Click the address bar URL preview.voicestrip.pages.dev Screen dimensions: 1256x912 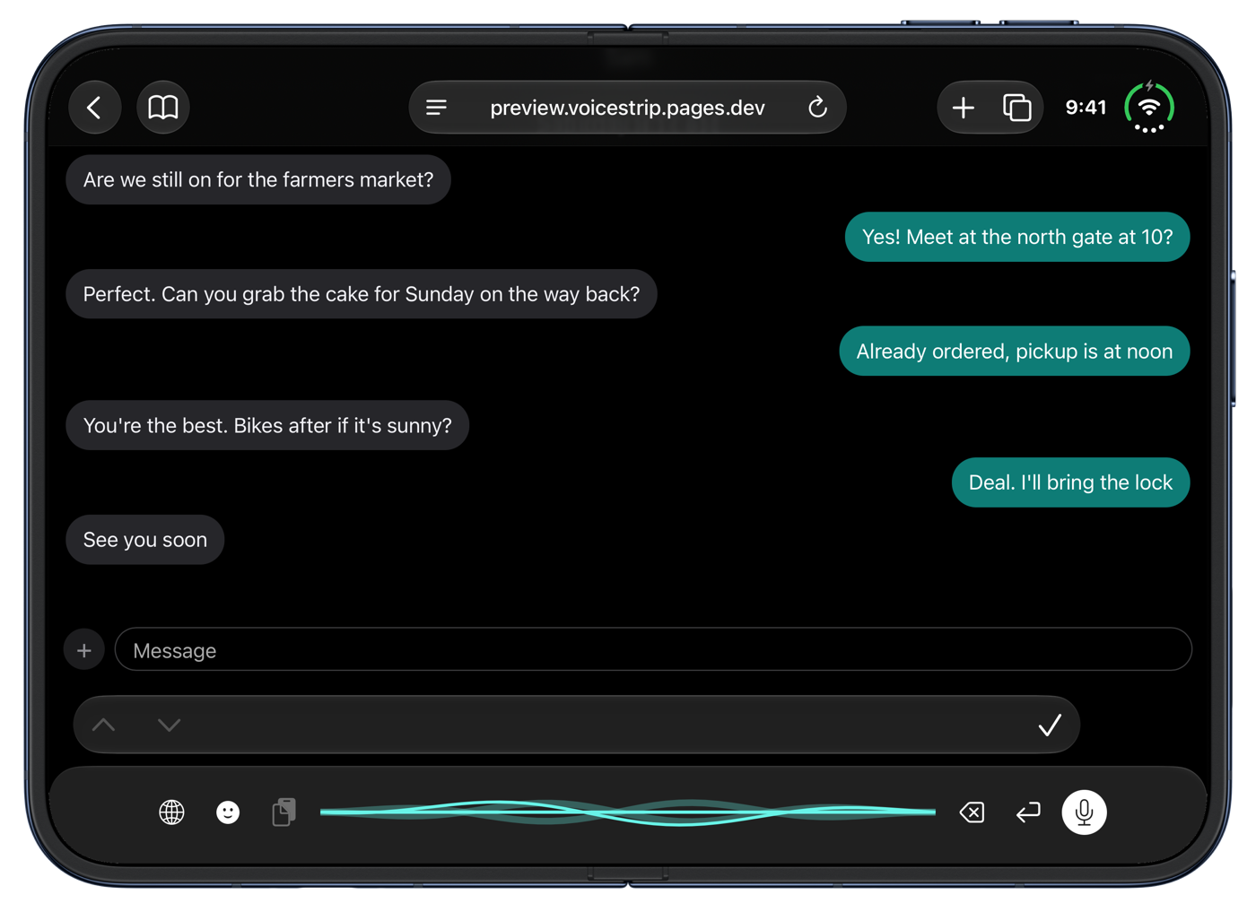tap(627, 108)
